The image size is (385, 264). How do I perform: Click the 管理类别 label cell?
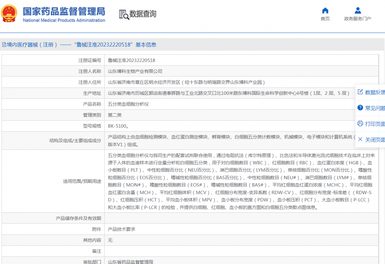pyautogui.click(x=53, y=115)
